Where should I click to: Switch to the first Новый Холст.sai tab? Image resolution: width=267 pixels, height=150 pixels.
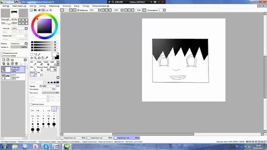pyautogui.click(x=74, y=138)
